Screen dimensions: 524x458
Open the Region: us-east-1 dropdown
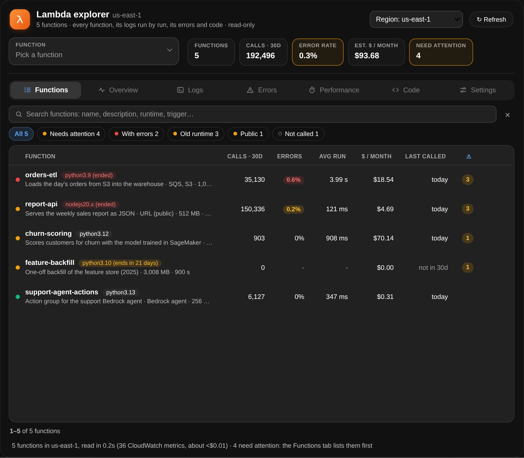point(416,20)
